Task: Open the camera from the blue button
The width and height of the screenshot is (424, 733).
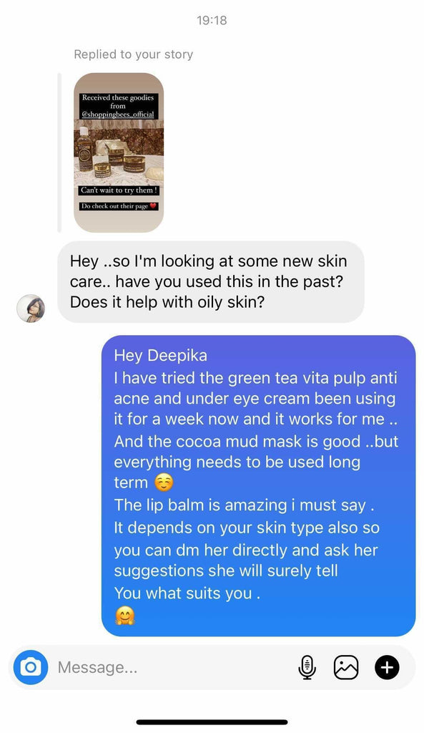Action: tap(30, 667)
